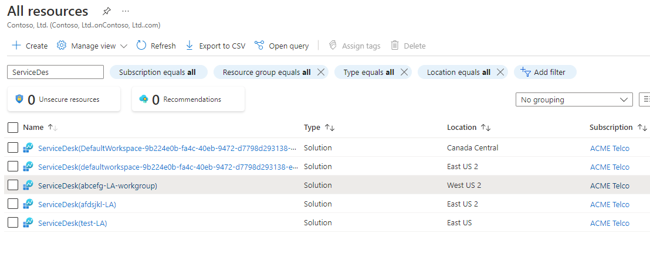Sort by Name column arrows

pyautogui.click(x=53, y=128)
